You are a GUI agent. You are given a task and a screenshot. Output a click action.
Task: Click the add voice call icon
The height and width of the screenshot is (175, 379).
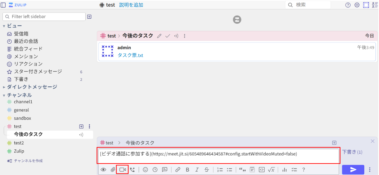132,170
